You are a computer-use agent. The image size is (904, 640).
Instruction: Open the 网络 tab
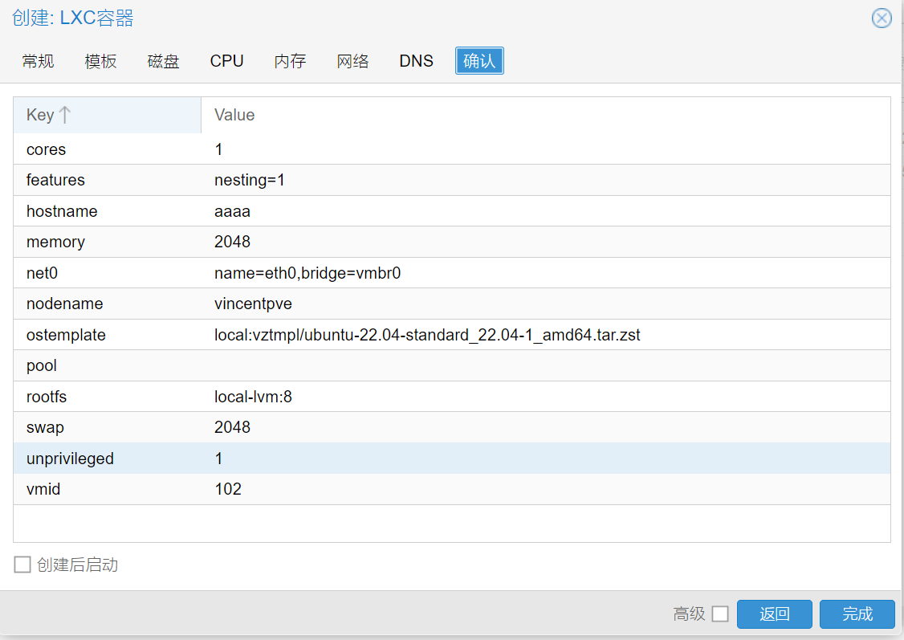coord(352,61)
